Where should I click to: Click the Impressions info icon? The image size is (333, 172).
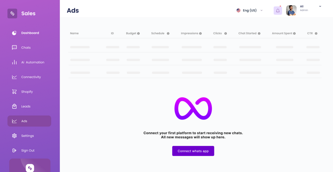point(200,34)
